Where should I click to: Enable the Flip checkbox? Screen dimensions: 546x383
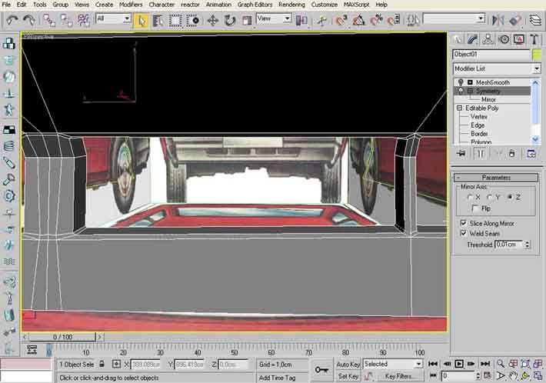[476, 208]
